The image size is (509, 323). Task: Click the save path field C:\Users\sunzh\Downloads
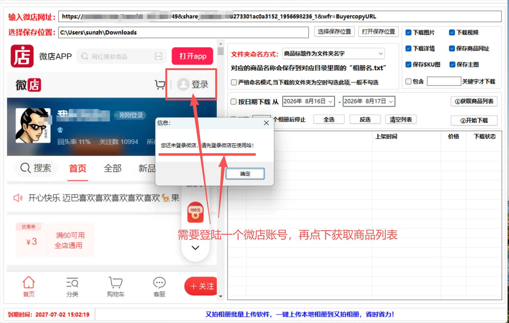click(184, 32)
